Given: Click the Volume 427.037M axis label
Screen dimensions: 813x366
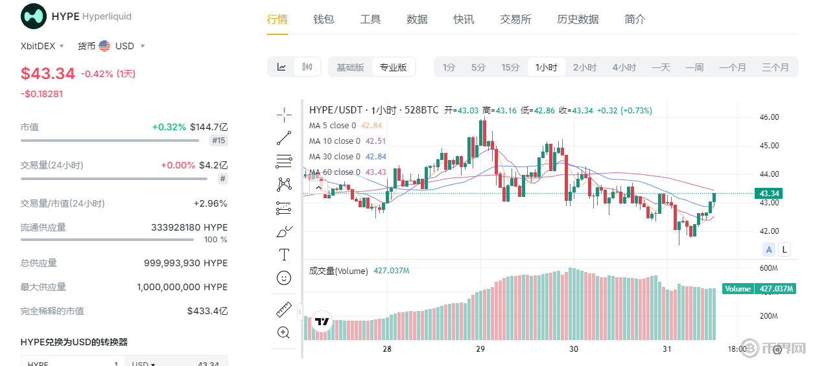Looking at the screenshot, I should click(x=759, y=289).
